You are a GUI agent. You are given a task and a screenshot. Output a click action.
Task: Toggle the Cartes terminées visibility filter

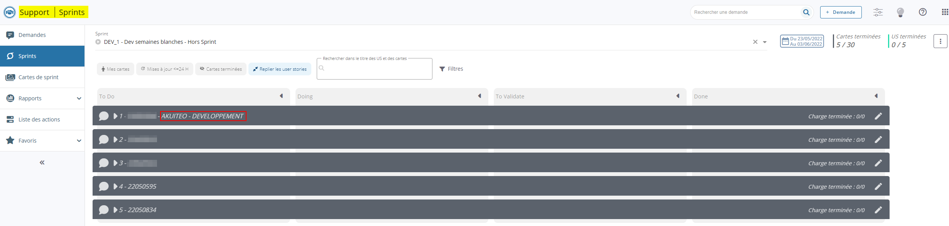click(x=221, y=69)
